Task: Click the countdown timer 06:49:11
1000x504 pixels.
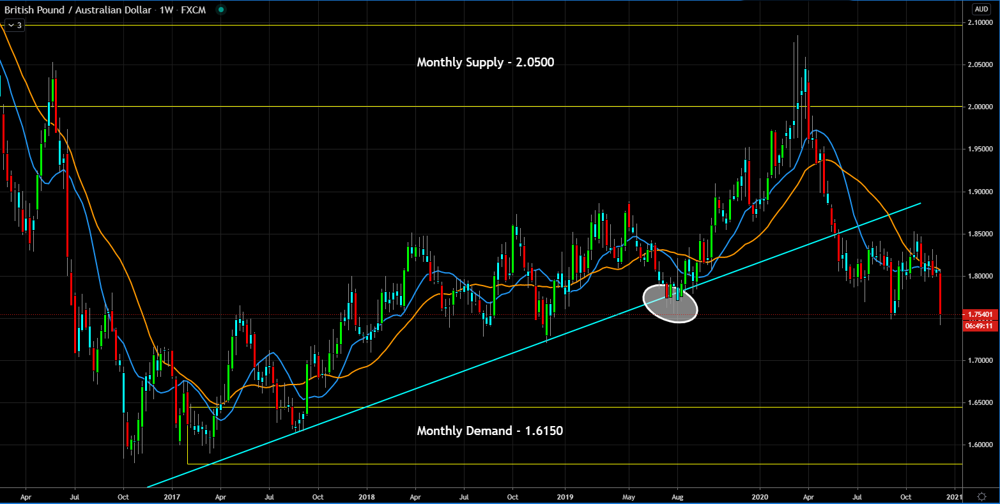Action: point(980,326)
